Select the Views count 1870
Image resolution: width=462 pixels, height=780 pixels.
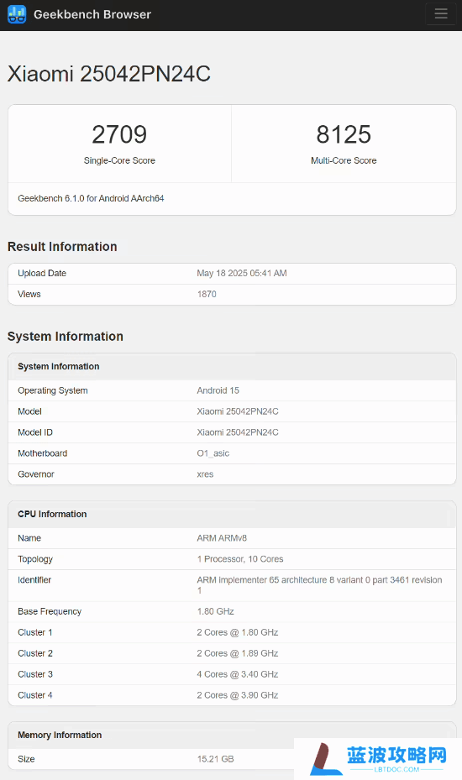[207, 295]
